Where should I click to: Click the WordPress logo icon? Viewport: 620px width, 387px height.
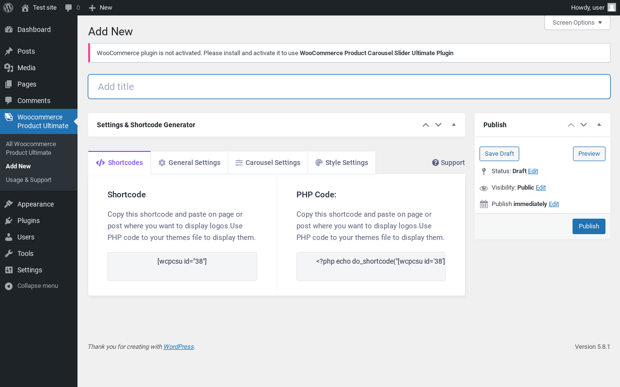tap(8, 8)
